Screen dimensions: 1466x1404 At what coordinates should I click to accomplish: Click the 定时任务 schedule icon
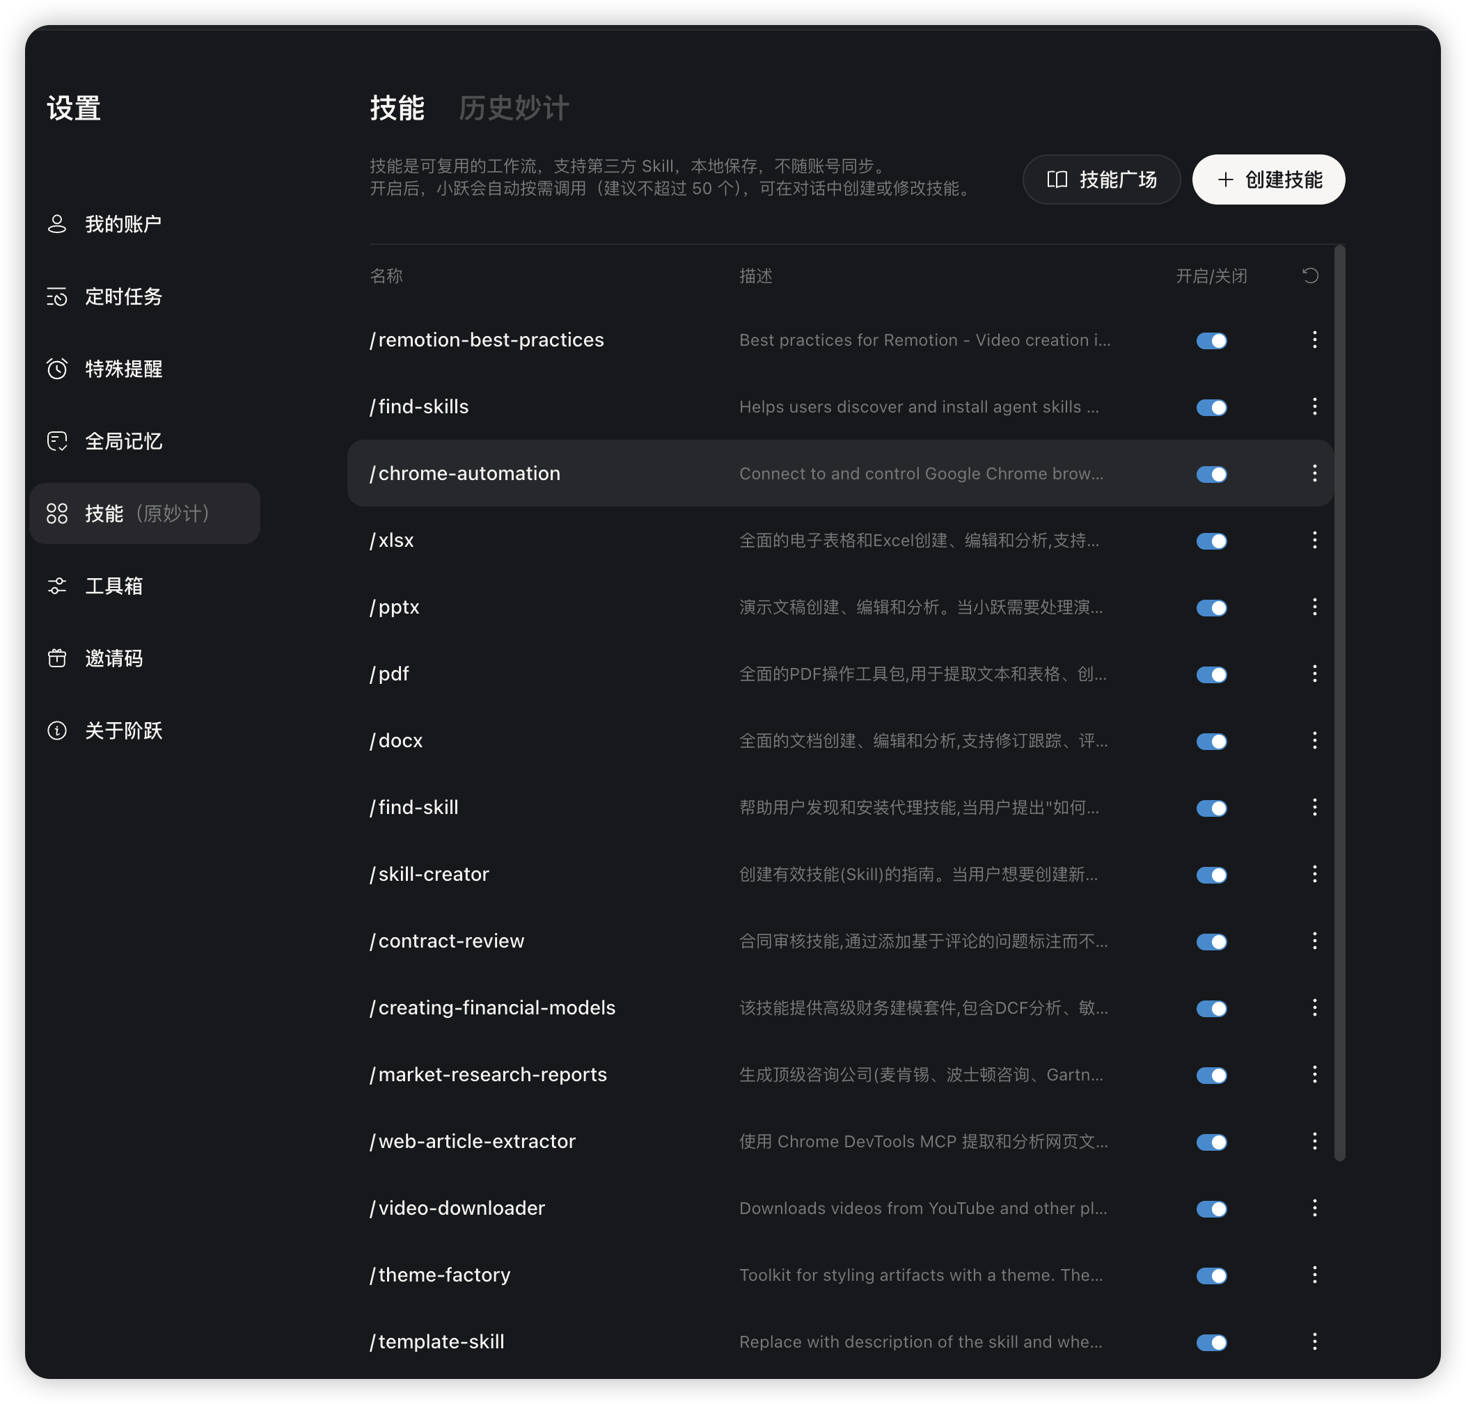pos(57,297)
